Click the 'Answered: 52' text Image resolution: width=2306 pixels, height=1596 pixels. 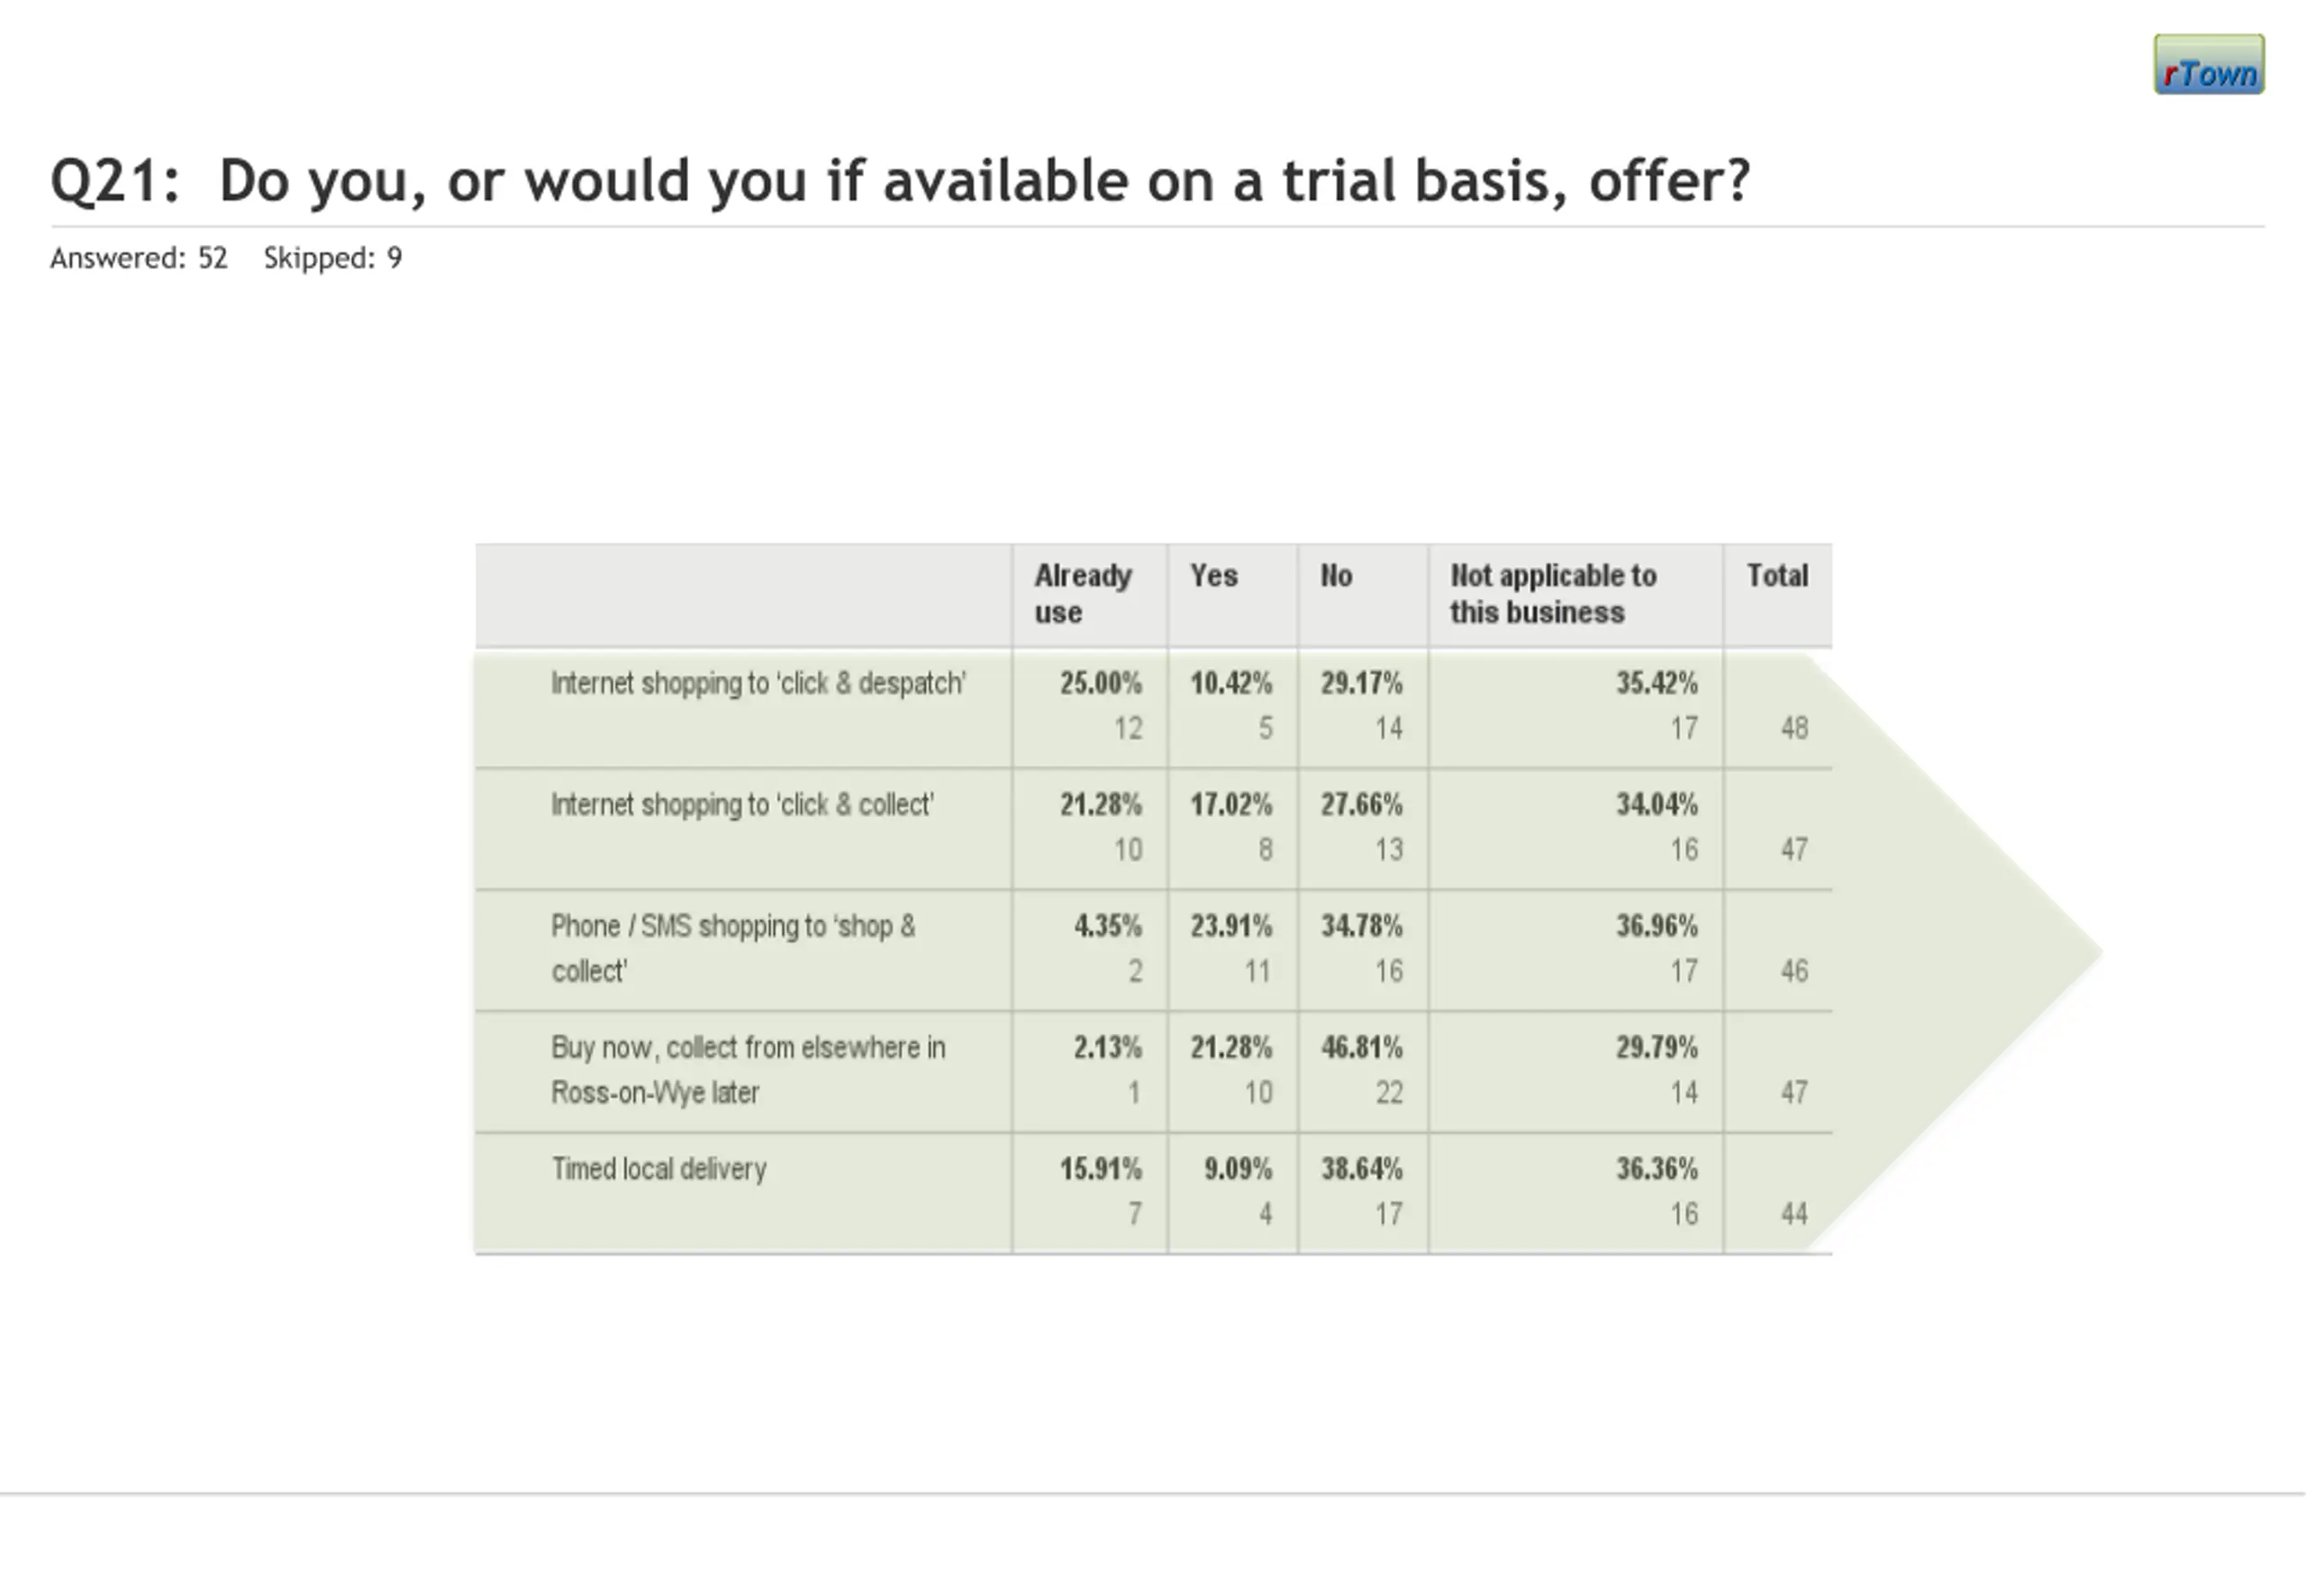[x=139, y=258]
